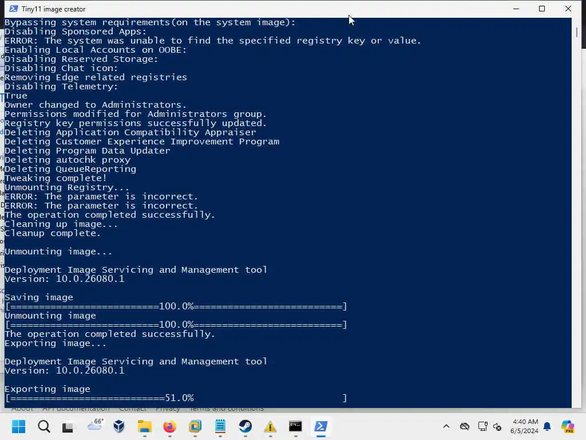Image resolution: width=586 pixels, height=440 pixels.
Task: Click 'Removing Edge related registries' line
Action: (x=96, y=77)
